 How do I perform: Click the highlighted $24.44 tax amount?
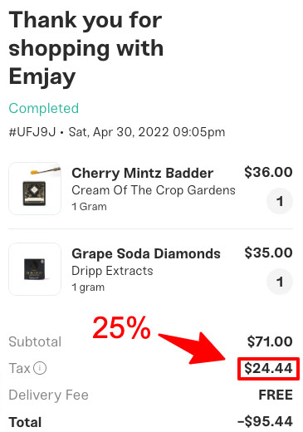point(268,368)
